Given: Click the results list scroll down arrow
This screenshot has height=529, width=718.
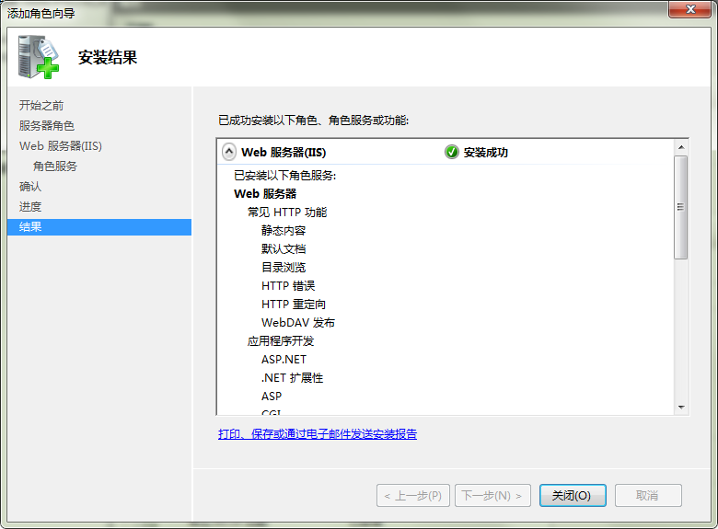Looking at the screenshot, I should click(x=681, y=408).
